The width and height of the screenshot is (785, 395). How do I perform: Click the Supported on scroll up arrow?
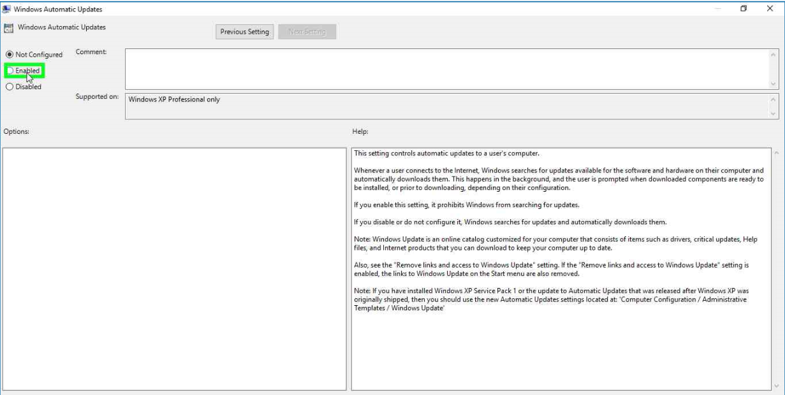tap(774, 99)
